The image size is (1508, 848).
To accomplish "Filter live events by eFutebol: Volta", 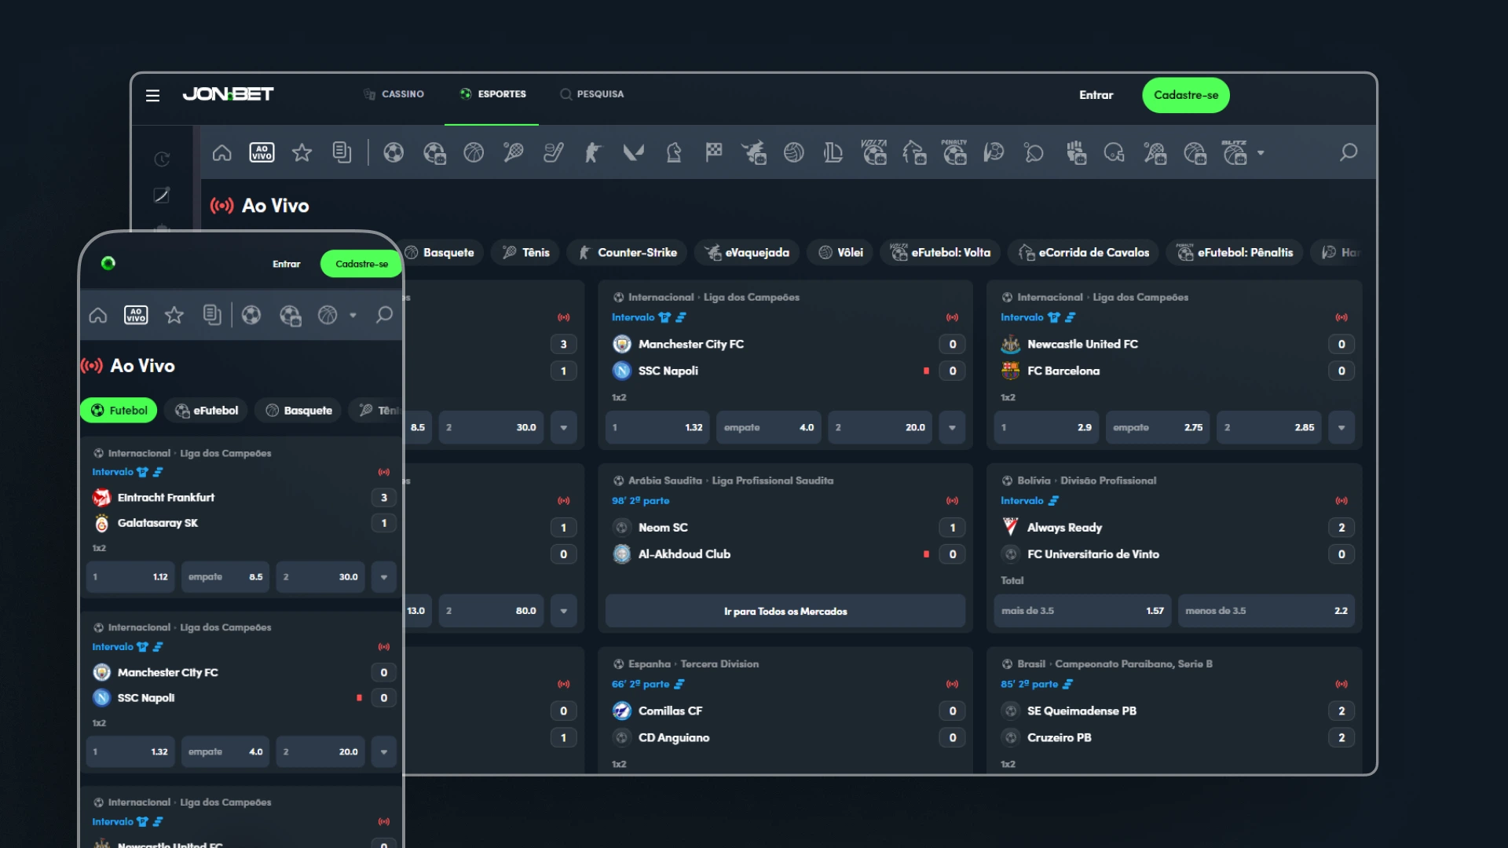I will (940, 253).
